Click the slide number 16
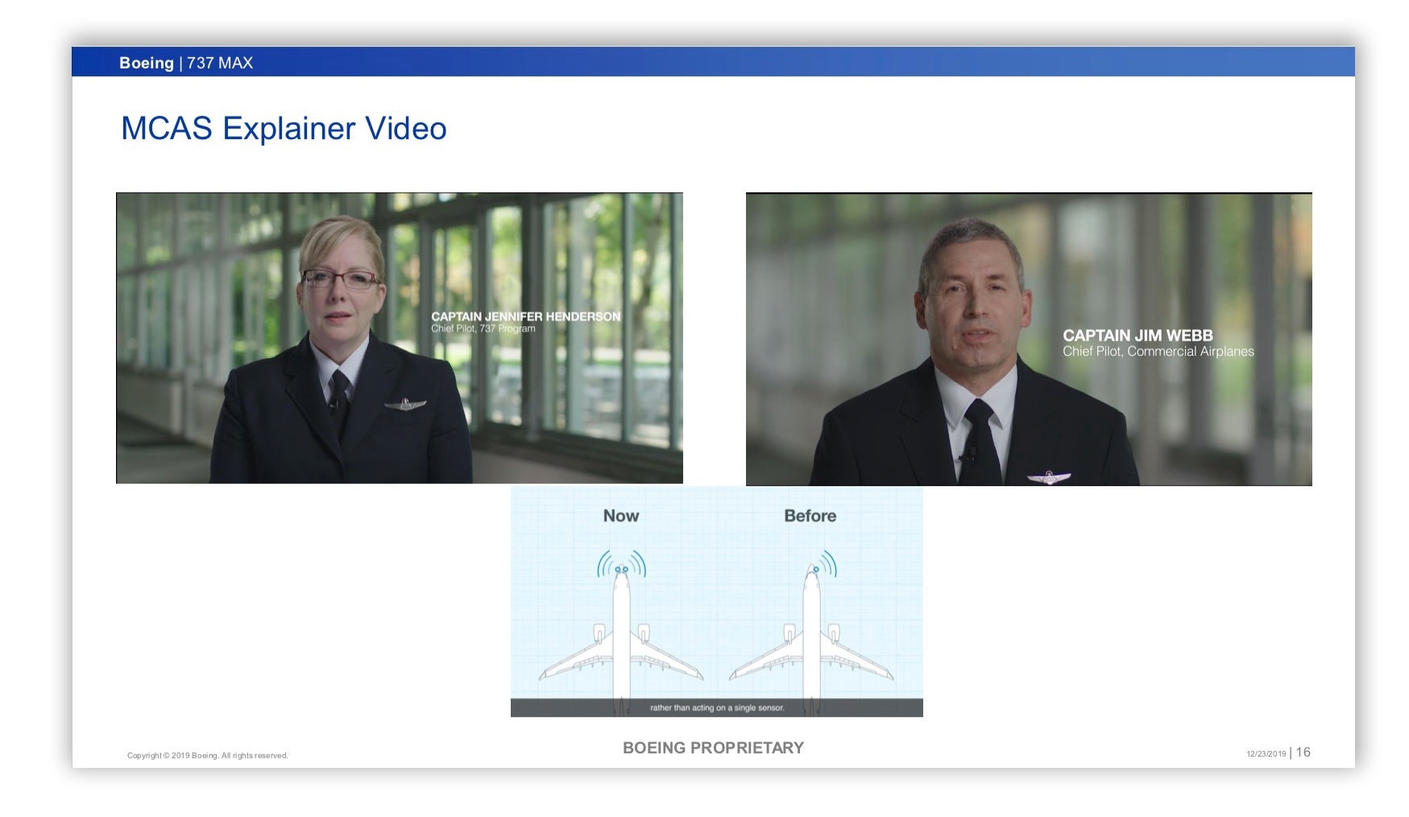1409x817 pixels. tap(1303, 753)
